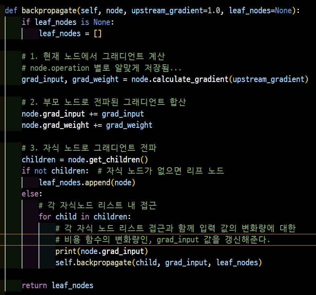Click get_children() in the children assignment
The height and width of the screenshot is (295, 316).
click(x=119, y=160)
